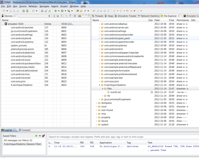Open the Refactor menu
Viewport: 199px width, 158px height.
click(x=33, y=6)
